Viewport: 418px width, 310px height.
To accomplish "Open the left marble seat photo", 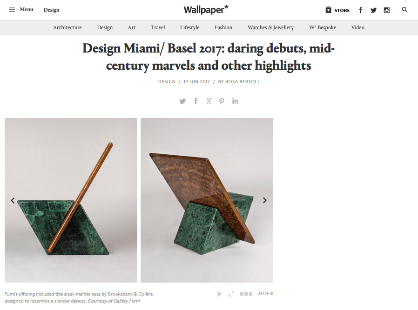I will (x=71, y=200).
